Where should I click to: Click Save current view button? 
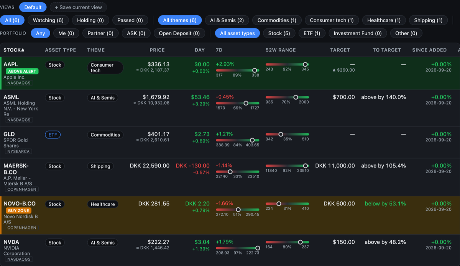click(x=79, y=7)
